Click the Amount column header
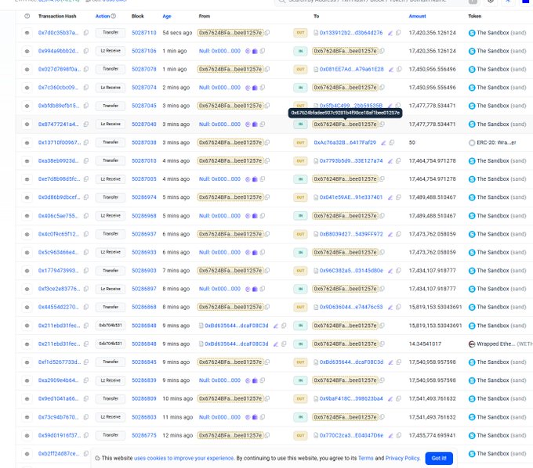This screenshot has height=468, width=533. click(417, 16)
